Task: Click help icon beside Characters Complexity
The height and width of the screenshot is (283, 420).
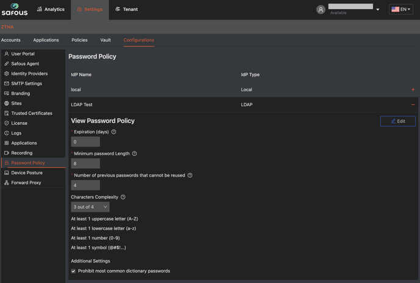Action: point(123,197)
